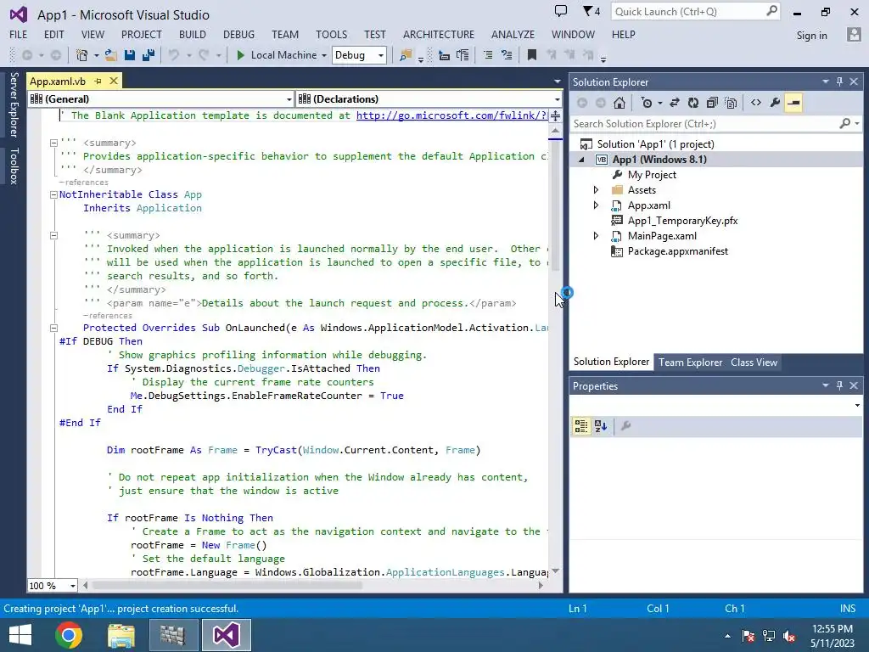This screenshot has height=652, width=869.
Task: Select Package.appxmanifest in Solution Explorer
Action: pos(677,251)
